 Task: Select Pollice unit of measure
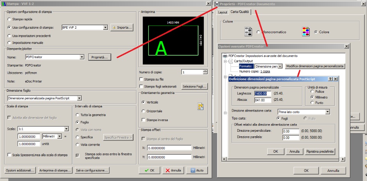click(x=312, y=91)
